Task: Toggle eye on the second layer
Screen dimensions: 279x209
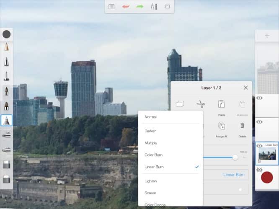Action: click(259, 122)
